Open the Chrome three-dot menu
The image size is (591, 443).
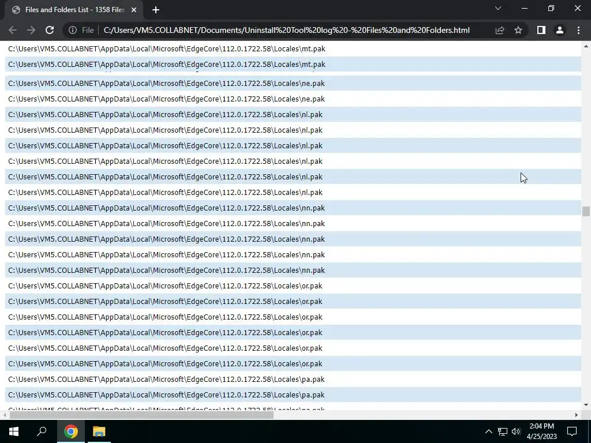click(x=578, y=30)
